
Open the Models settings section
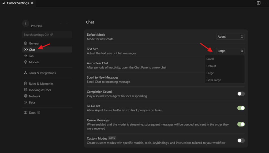tap(47, 62)
